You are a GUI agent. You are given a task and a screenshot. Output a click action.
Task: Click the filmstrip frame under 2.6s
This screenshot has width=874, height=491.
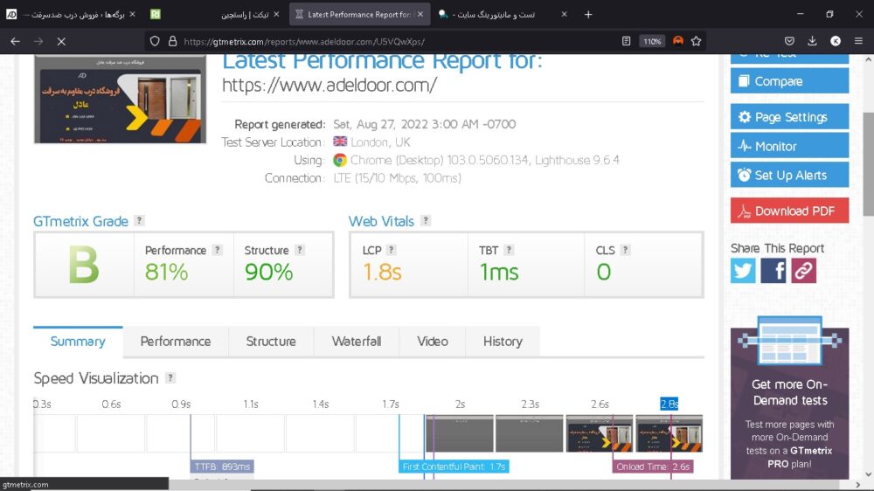tap(600, 433)
